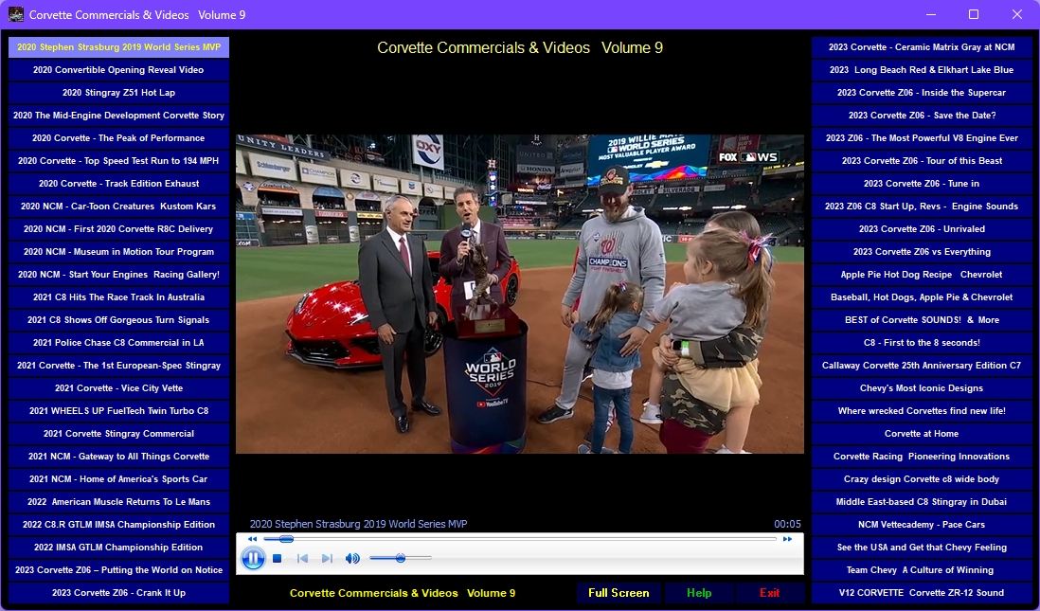1040x611 pixels.
Task: Play 2020 Convertible Opening Reveal Video
Action: point(118,70)
